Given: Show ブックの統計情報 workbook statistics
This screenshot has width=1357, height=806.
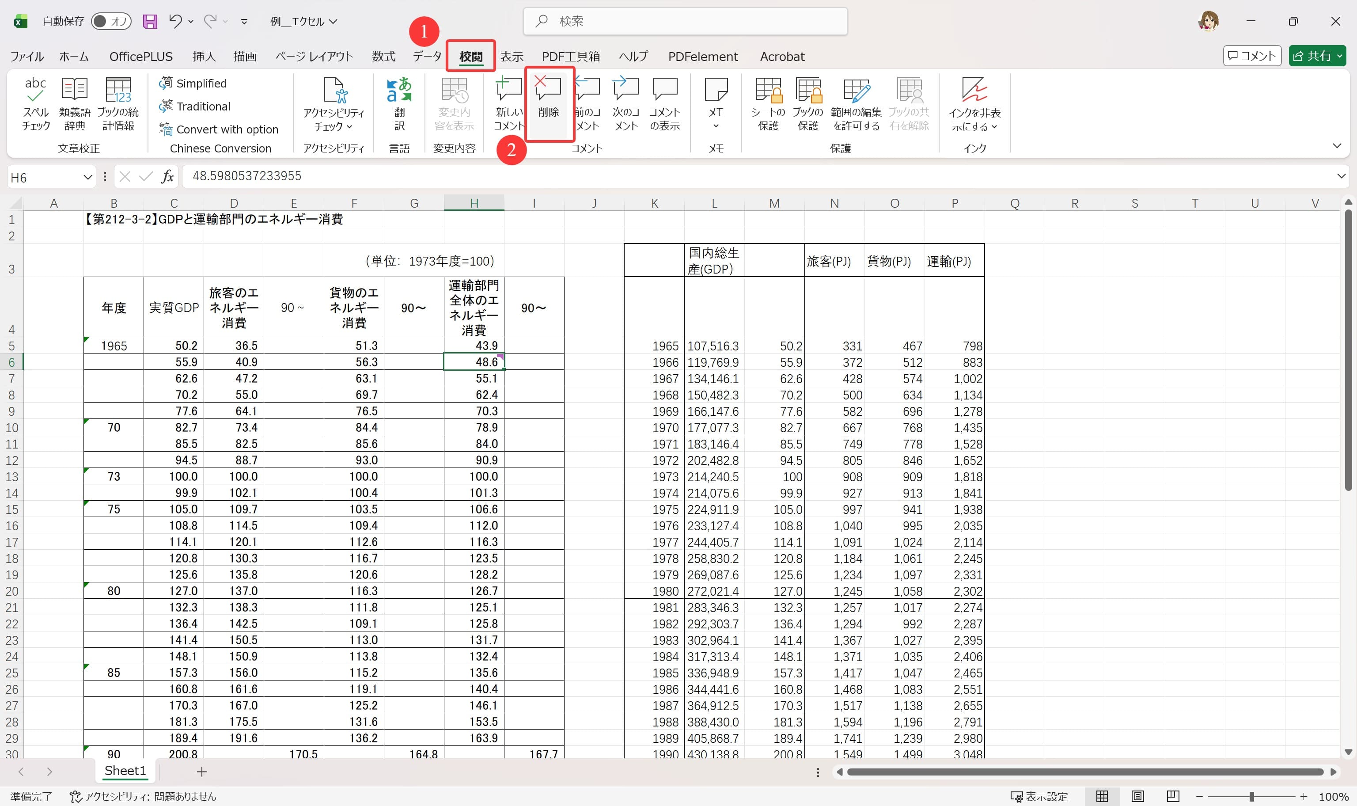Looking at the screenshot, I should click(x=118, y=103).
